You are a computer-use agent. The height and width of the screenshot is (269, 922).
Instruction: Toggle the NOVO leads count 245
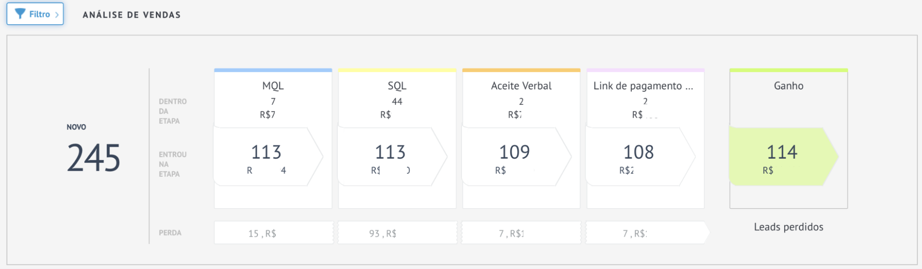[93, 157]
